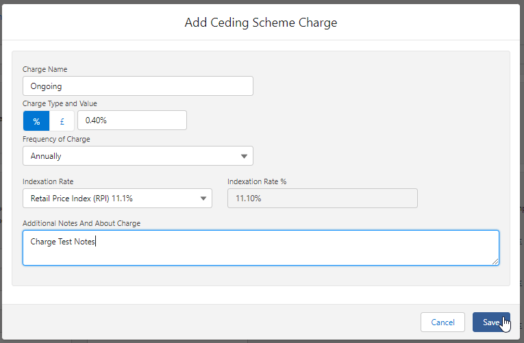Click the Indexation Rate % label

click(257, 181)
